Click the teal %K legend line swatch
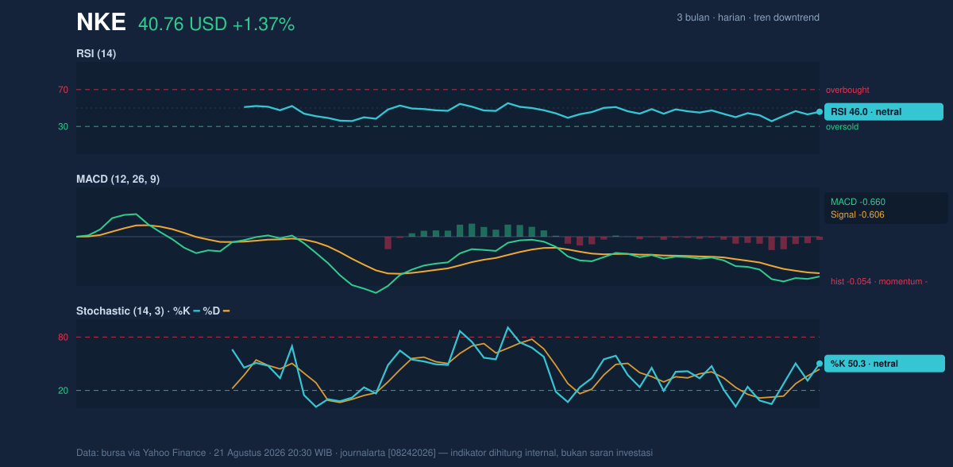The image size is (953, 467). point(196,311)
